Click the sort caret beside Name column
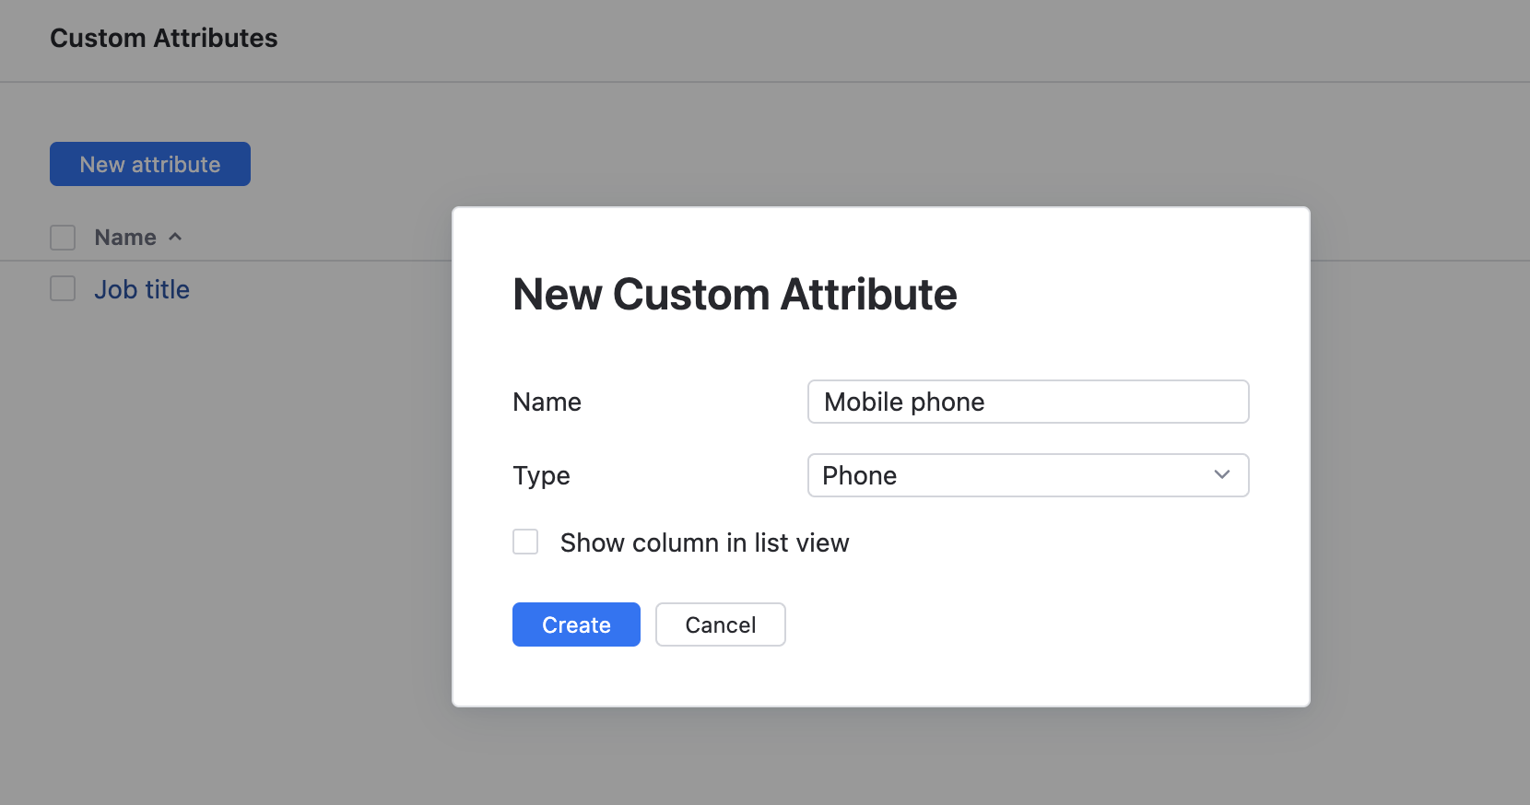Viewport: 1530px width, 805px height. (x=175, y=238)
